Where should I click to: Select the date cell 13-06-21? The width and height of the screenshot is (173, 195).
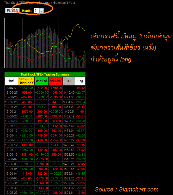[x=11, y=111]
